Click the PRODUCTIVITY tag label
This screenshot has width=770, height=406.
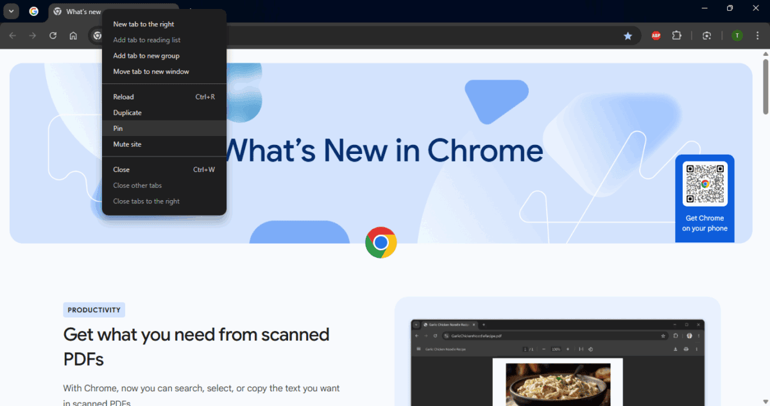pos(94,309)
